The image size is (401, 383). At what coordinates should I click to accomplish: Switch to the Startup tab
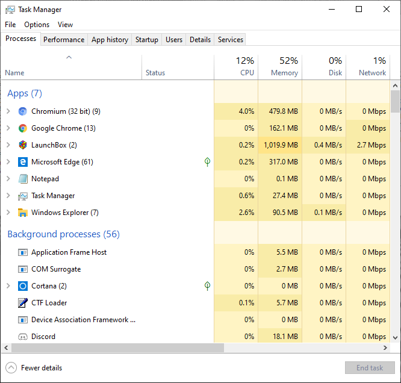[x=147, y=40]
